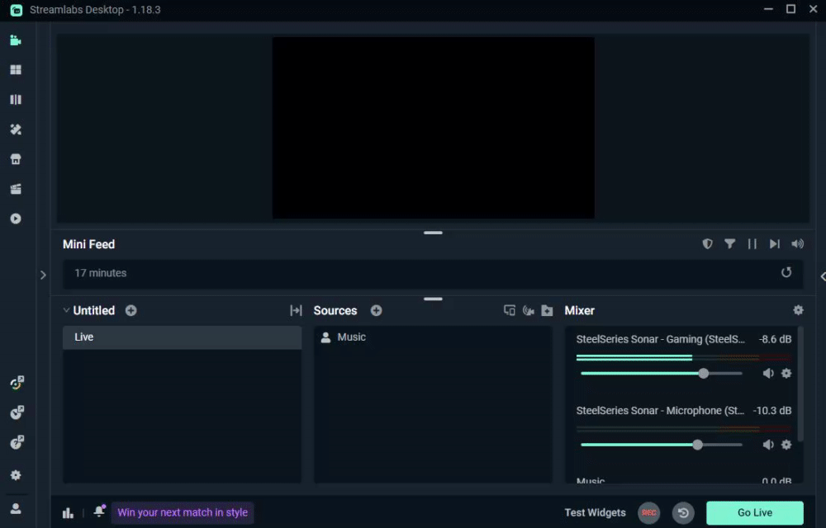826x528 pixels.
Task: Open the audio visualizer icon in Sources
Action: tap(529, 311)
